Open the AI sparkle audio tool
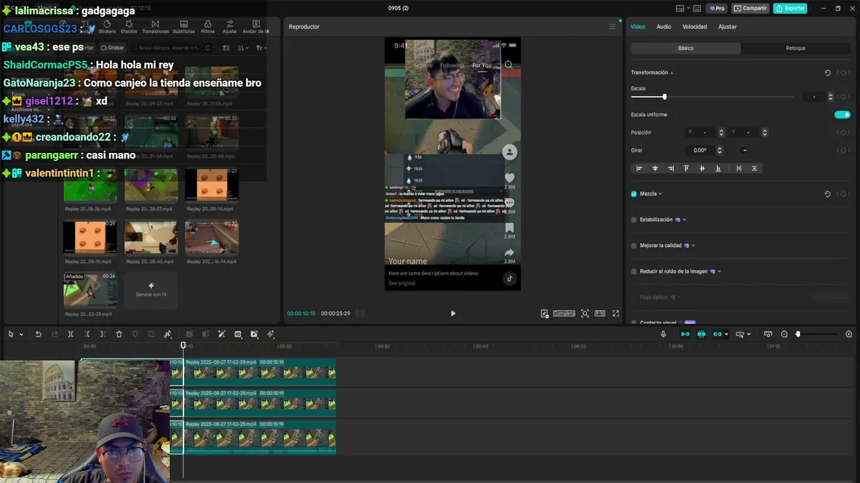860x483 pixels. 271,334
